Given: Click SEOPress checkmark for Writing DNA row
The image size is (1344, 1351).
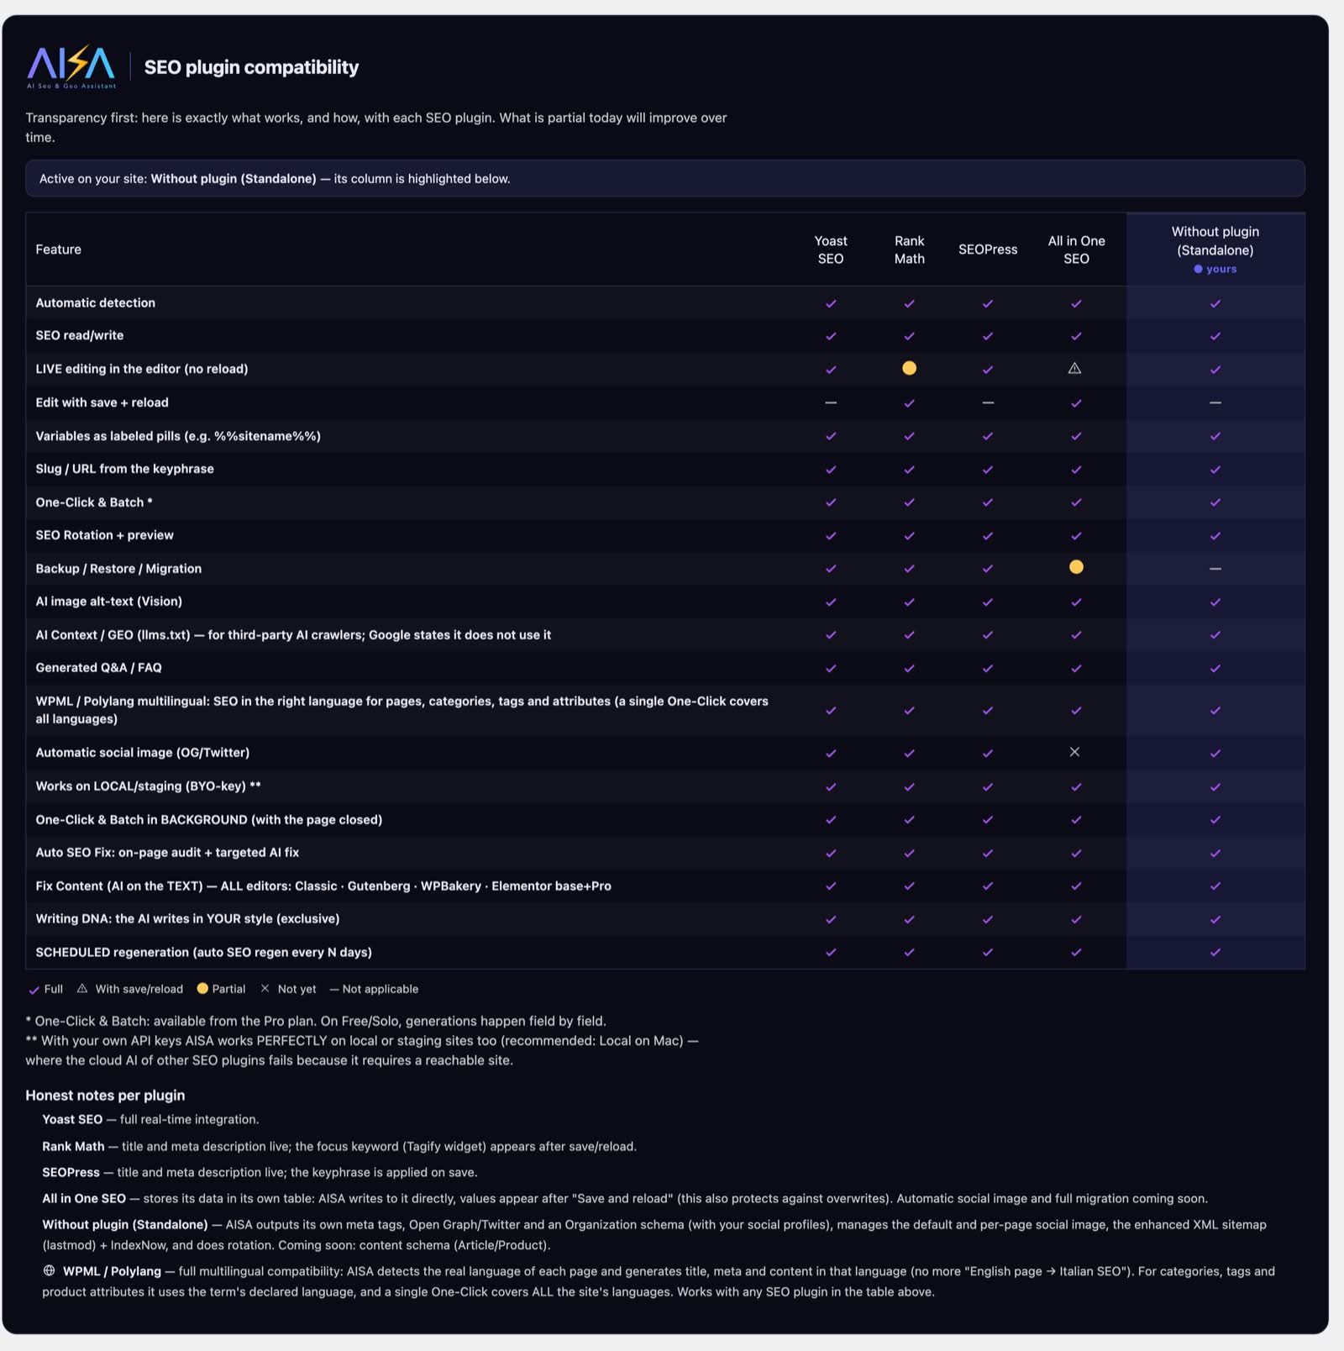Looking at the screenshot, I should pos(988,919).
